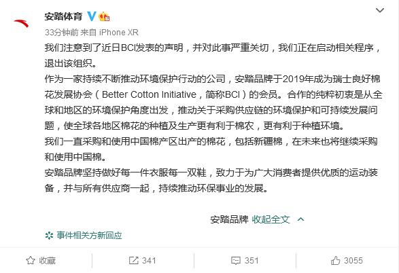Image resolution: width=399 pixels, height=273 pixels.
Task: Click the repost share icon
Action: pyautogui.click(x=134, y=261)
